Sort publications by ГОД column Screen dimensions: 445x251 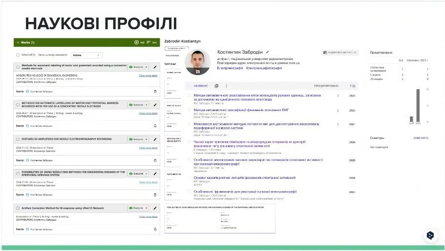click(352, 86)
